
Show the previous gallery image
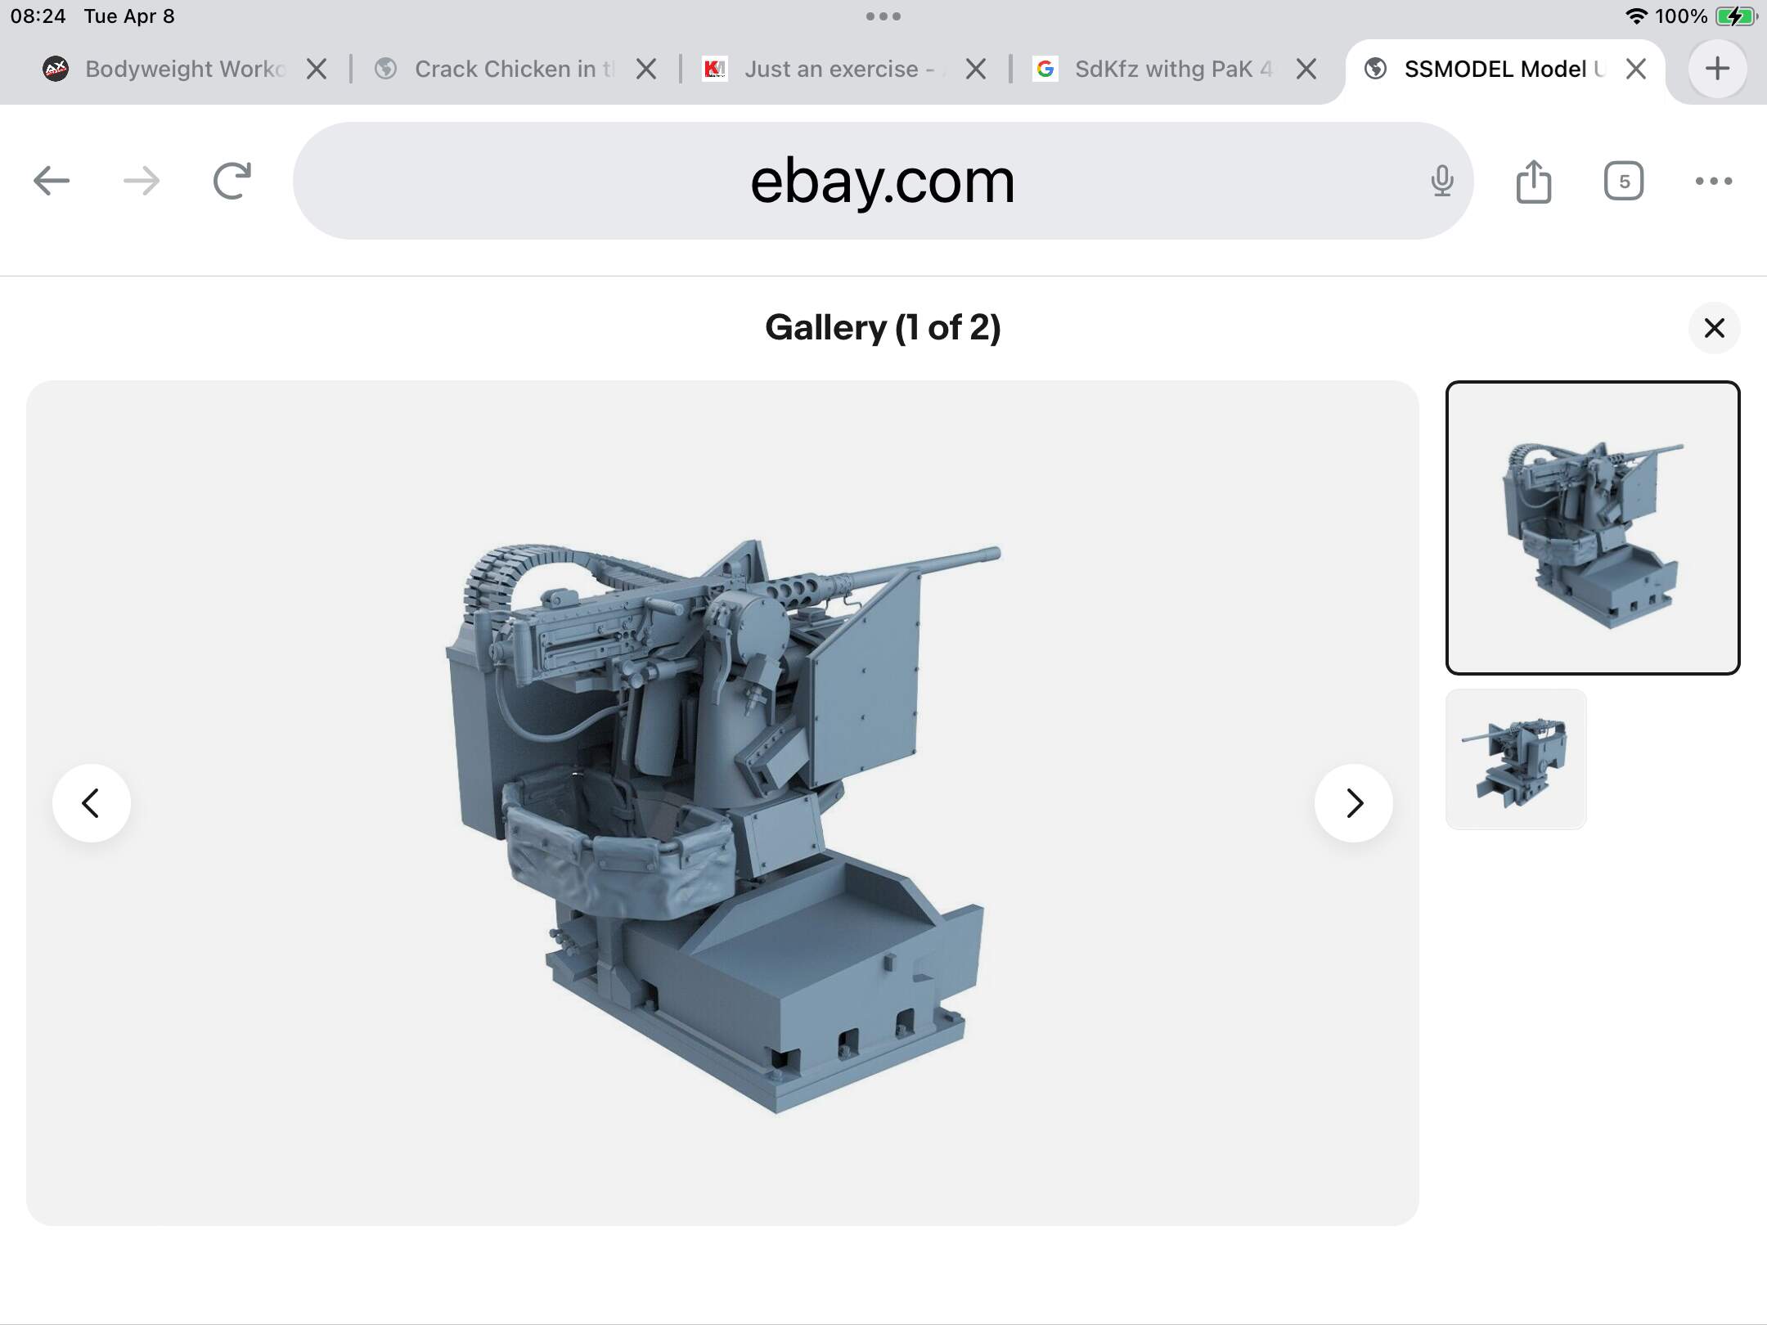pos(92,803)
